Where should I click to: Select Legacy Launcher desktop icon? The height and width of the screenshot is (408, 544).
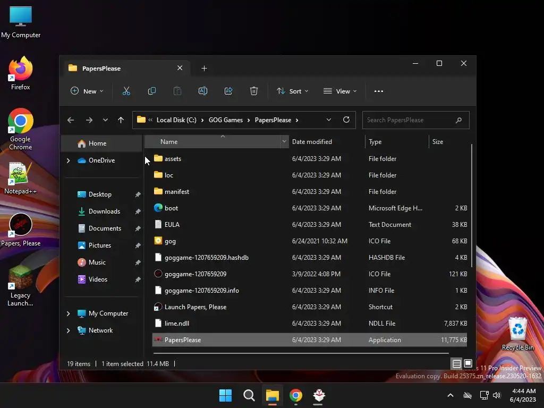pos(21,286)
